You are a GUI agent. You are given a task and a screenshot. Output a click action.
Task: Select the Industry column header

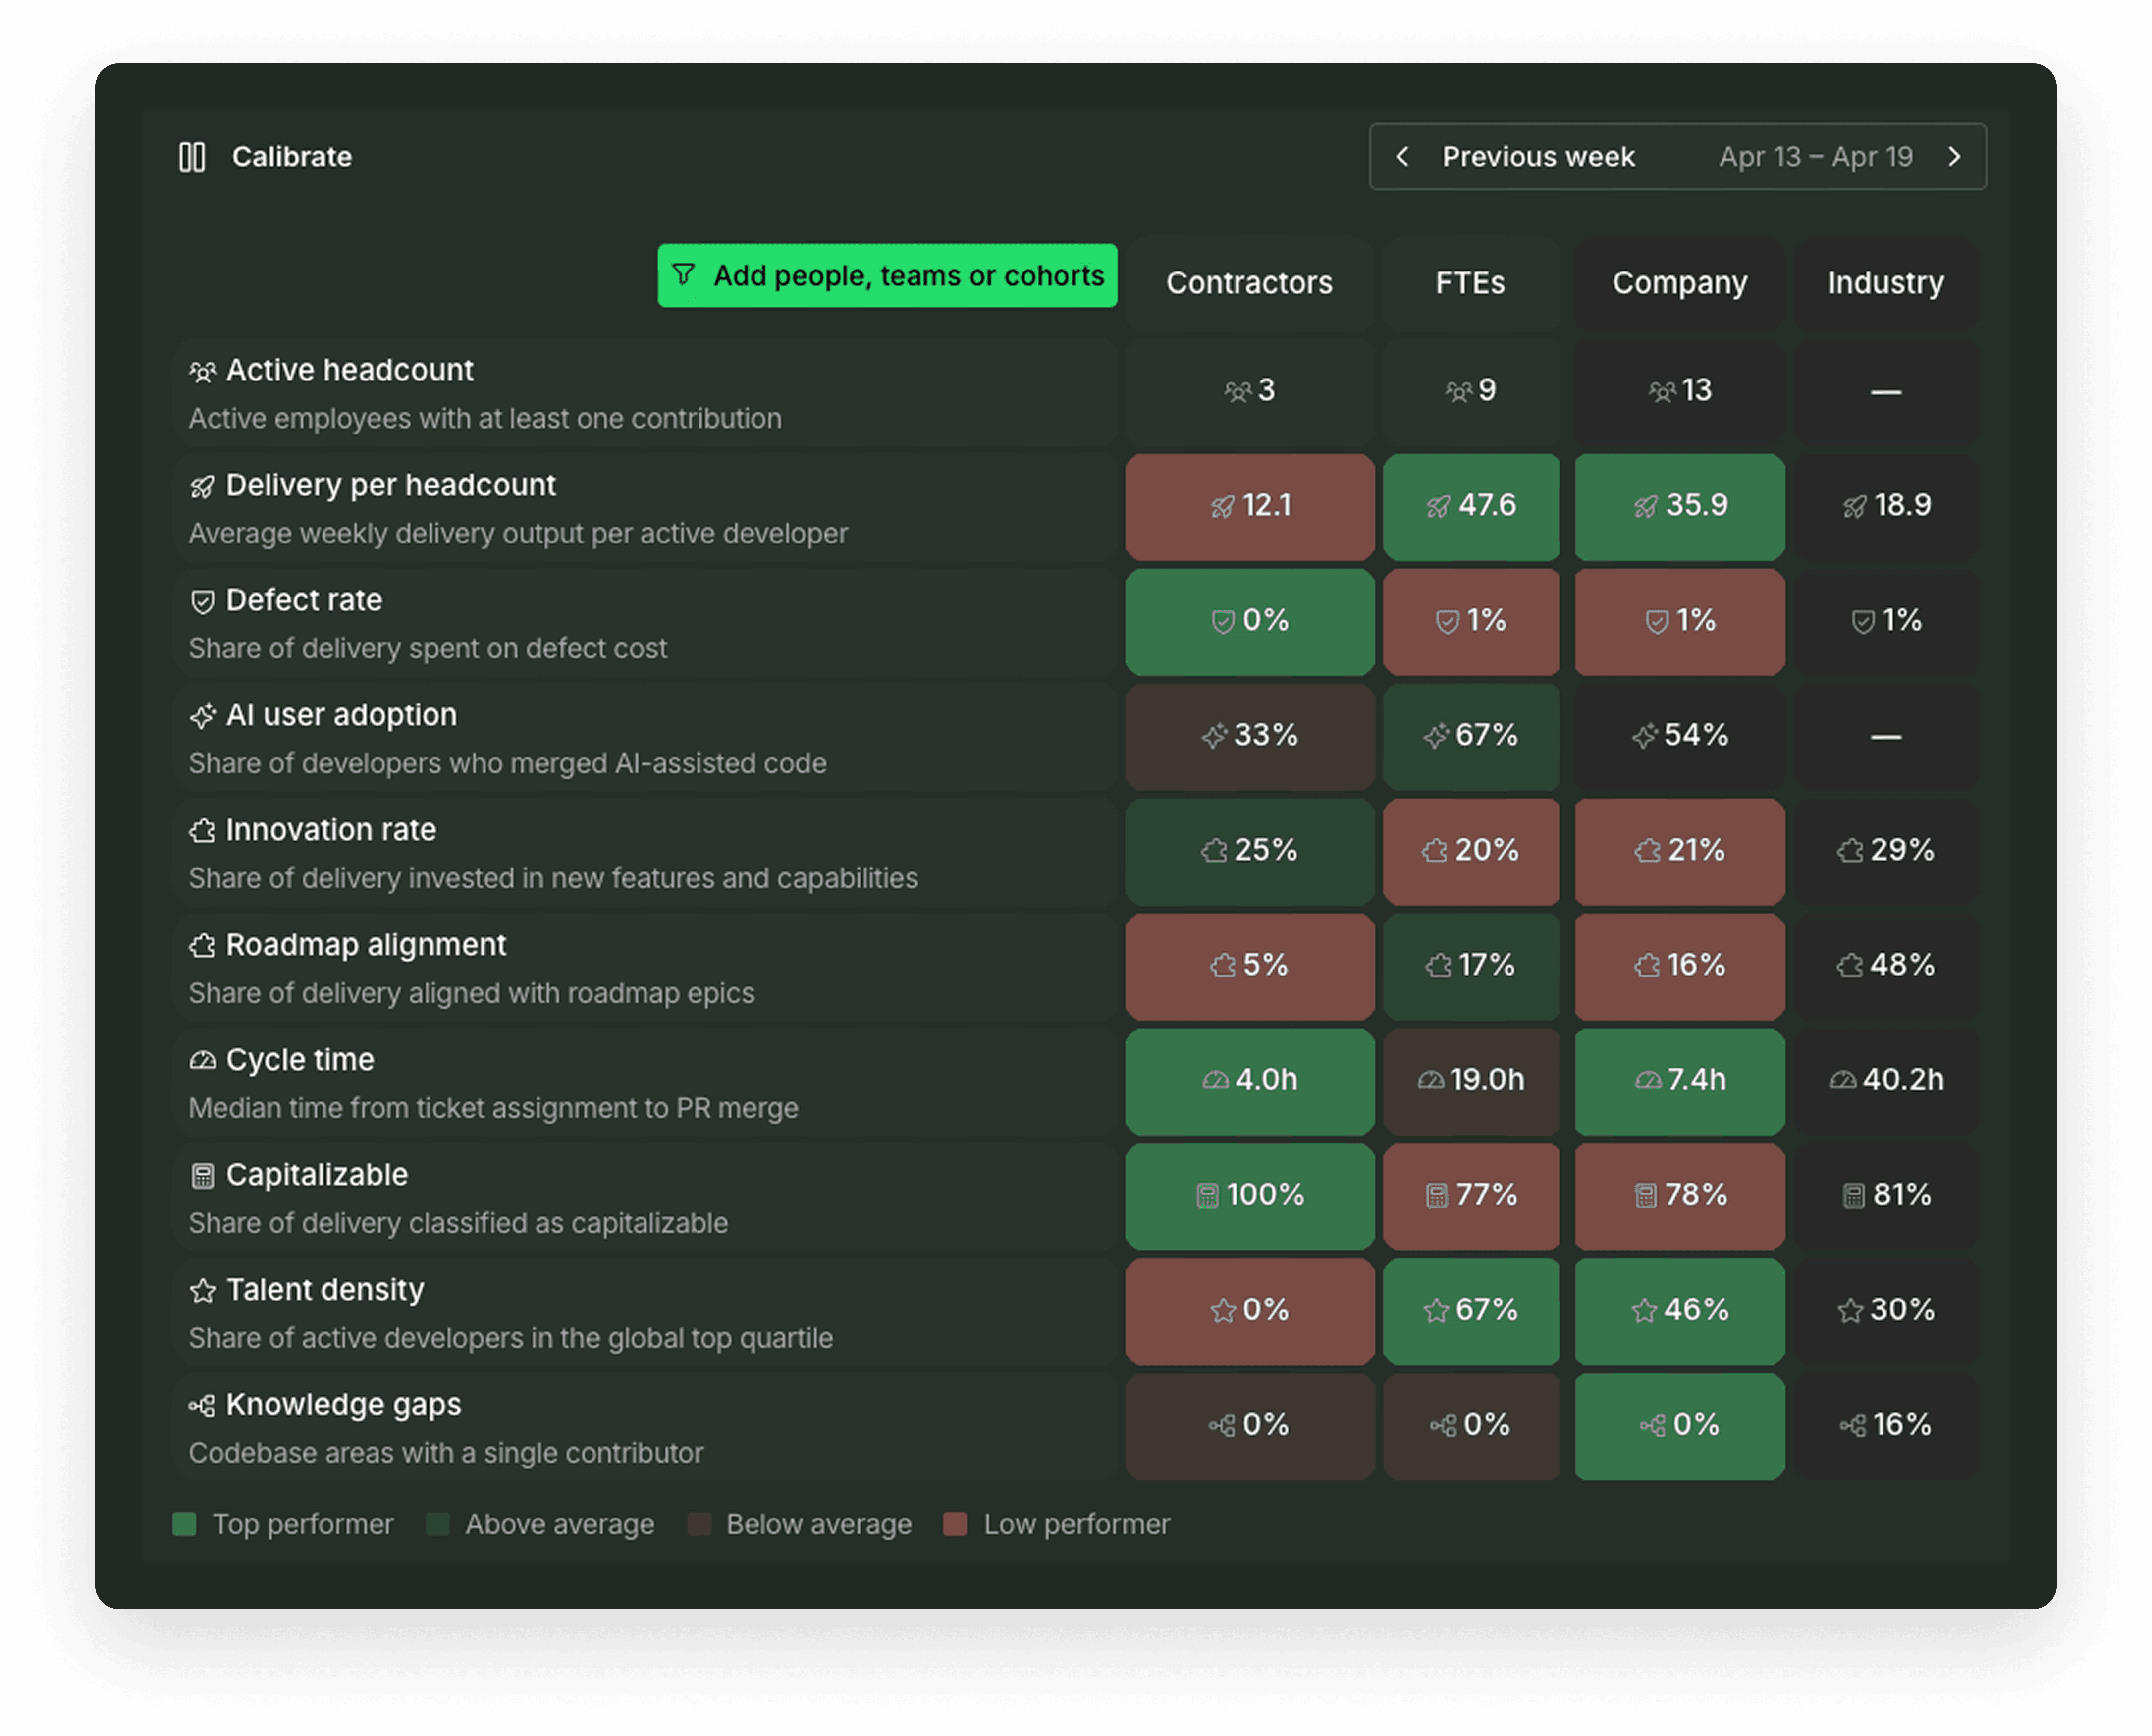[1885, 283]
